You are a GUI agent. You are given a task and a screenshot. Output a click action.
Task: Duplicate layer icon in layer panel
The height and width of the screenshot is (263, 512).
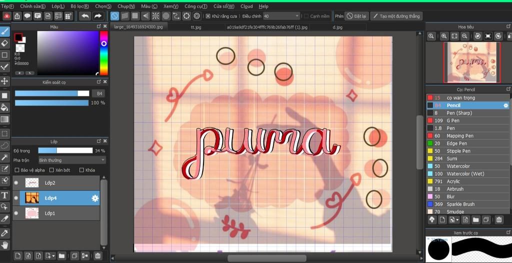tap(74, 256)
